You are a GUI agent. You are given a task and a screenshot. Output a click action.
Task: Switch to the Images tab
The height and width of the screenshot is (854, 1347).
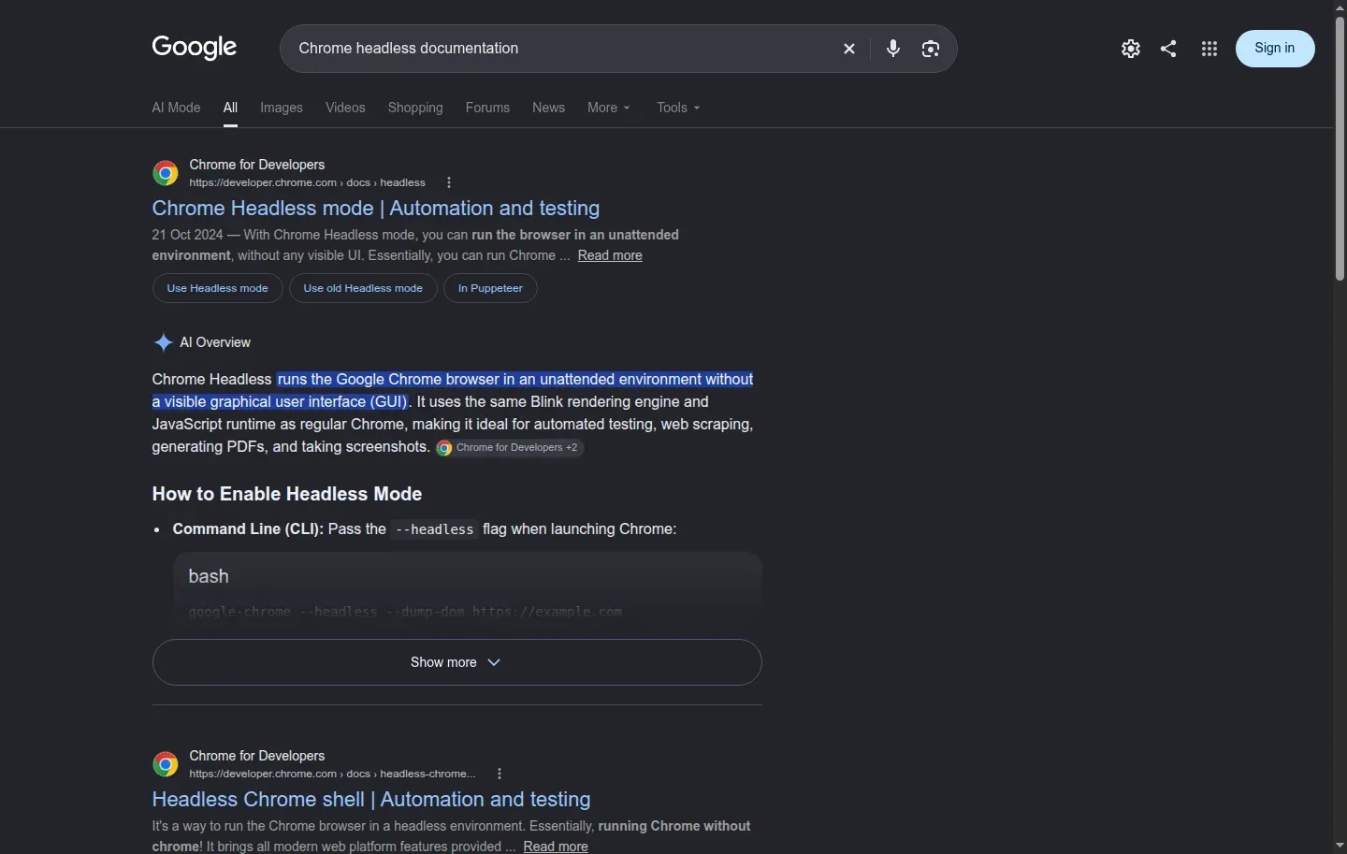pos(282,108)
